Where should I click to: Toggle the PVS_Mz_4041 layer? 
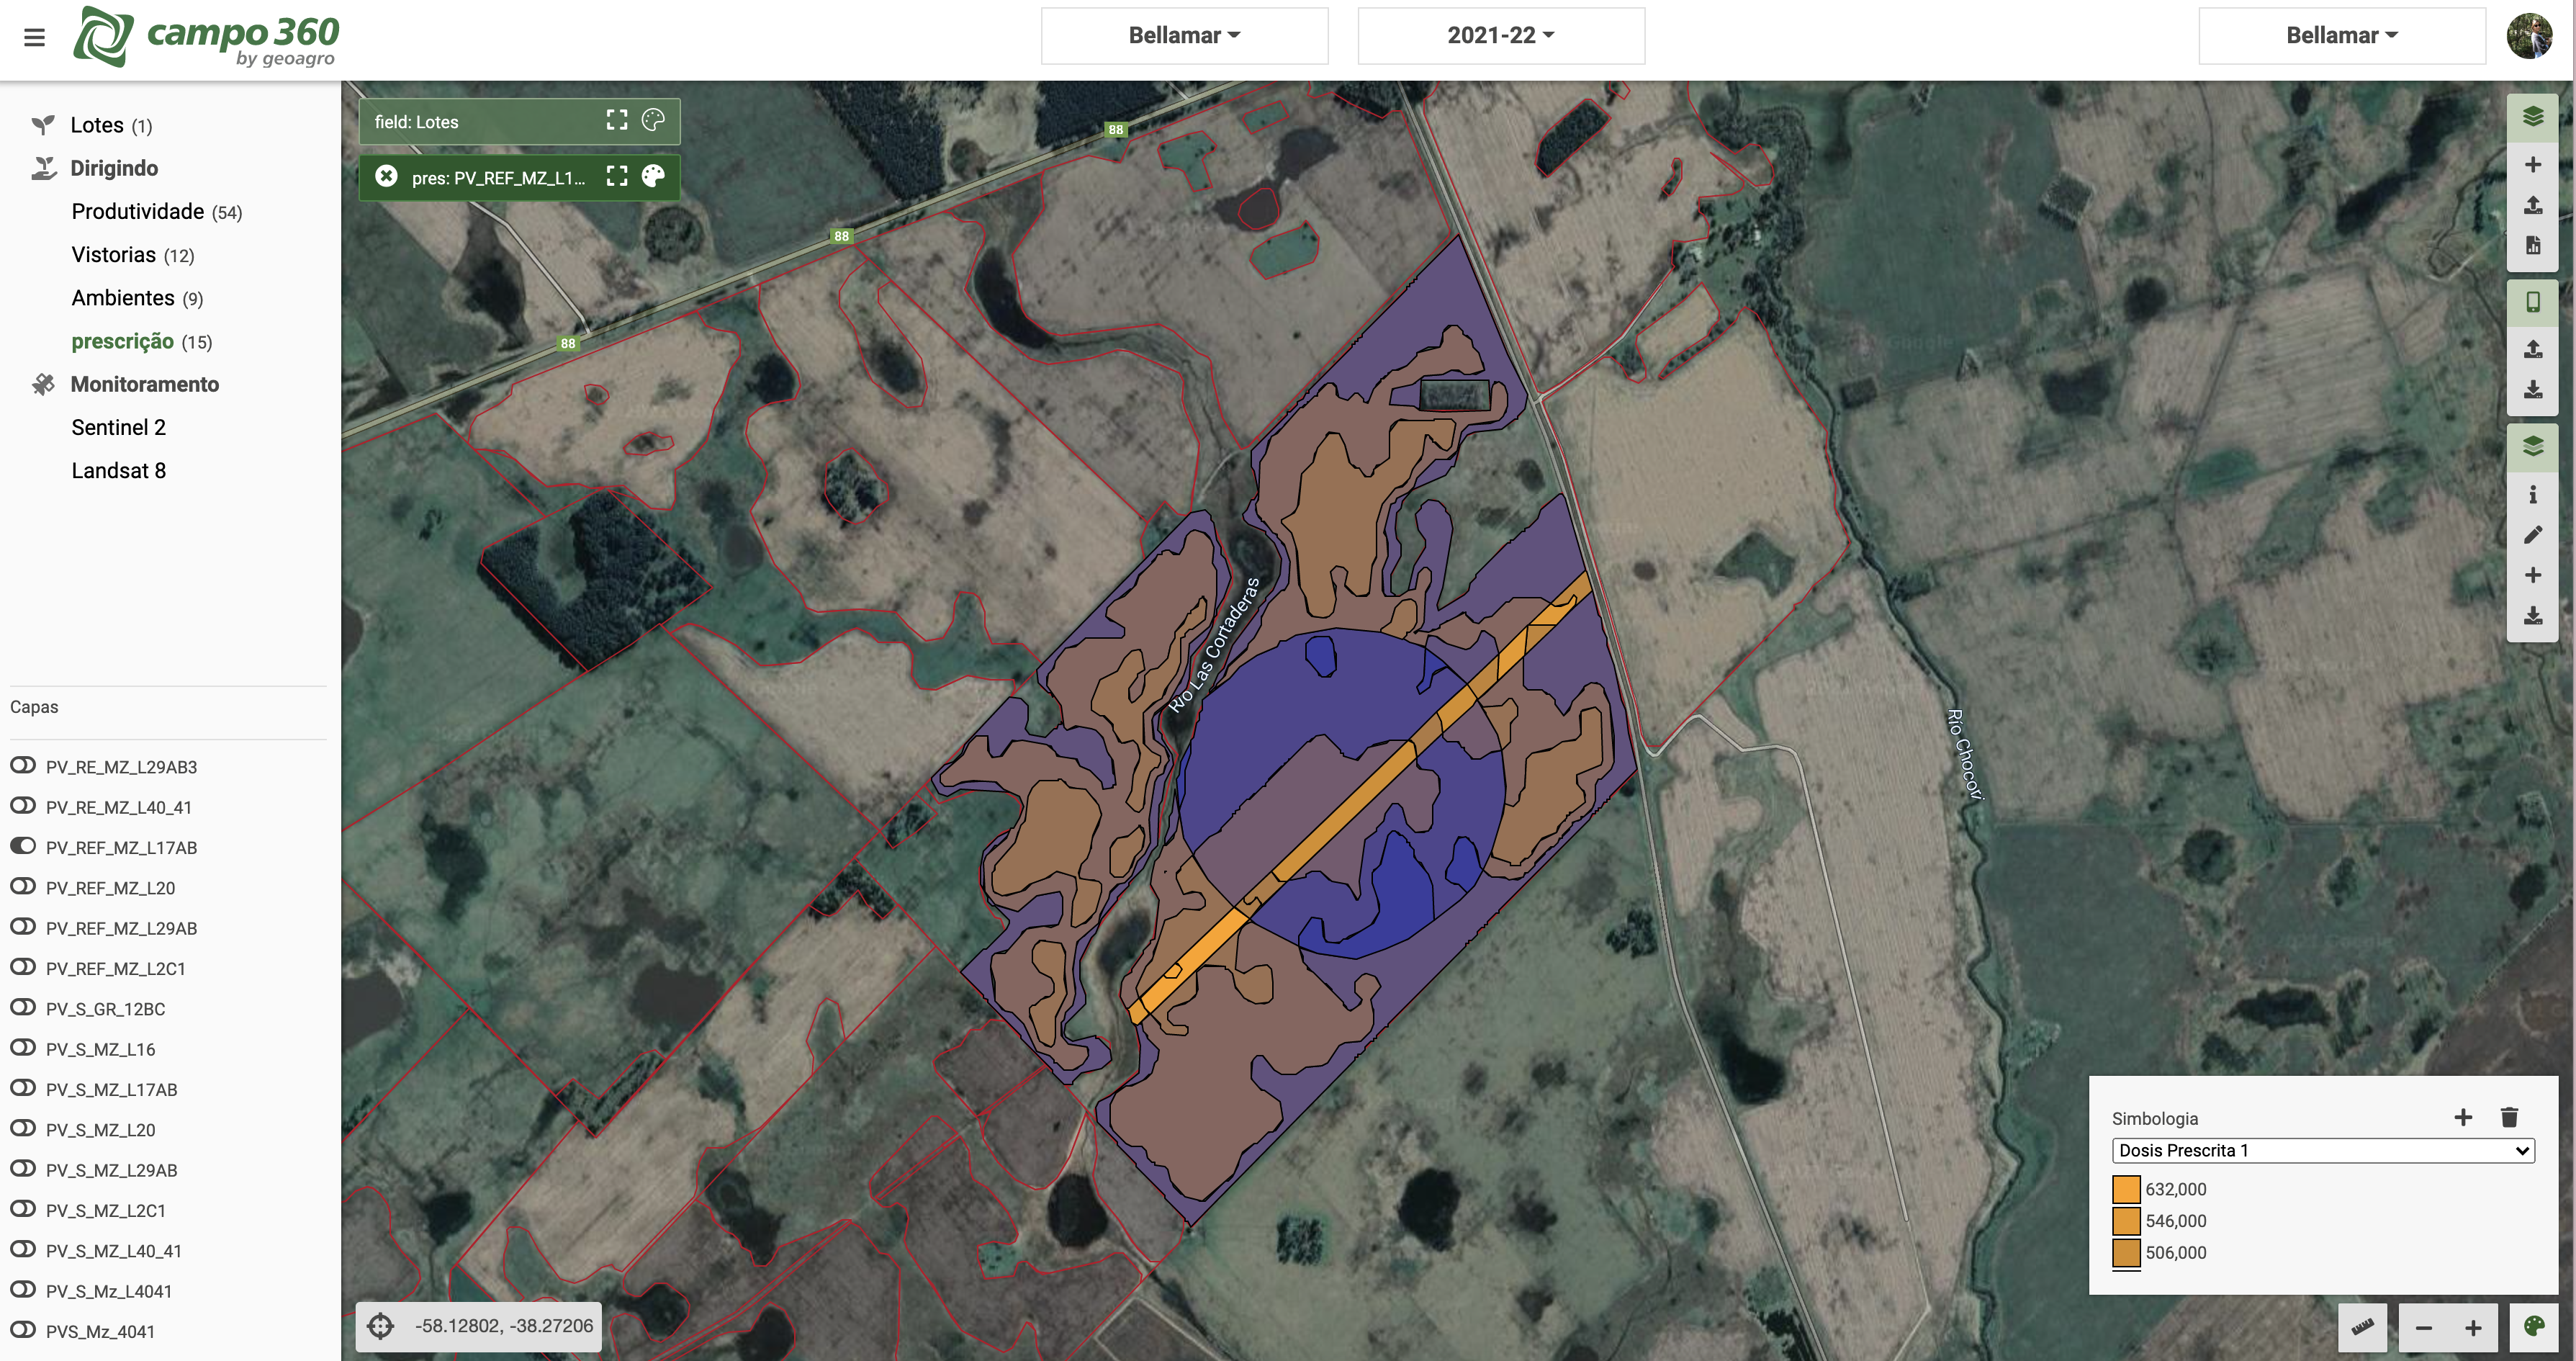tap(23, 1330)
